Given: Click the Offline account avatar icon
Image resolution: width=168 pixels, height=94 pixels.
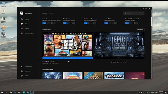Looking at the screenshot, I should (22, 76).
